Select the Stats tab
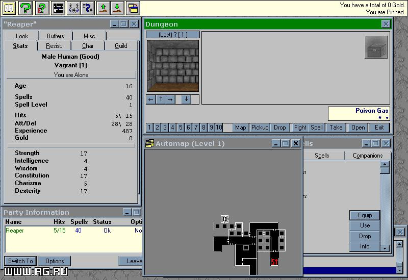Screen dimensions: 408x280 click(20, 46)
